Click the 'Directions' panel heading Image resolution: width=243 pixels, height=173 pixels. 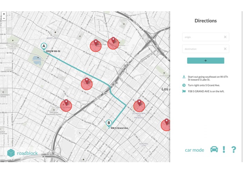[x=206, y=21]
